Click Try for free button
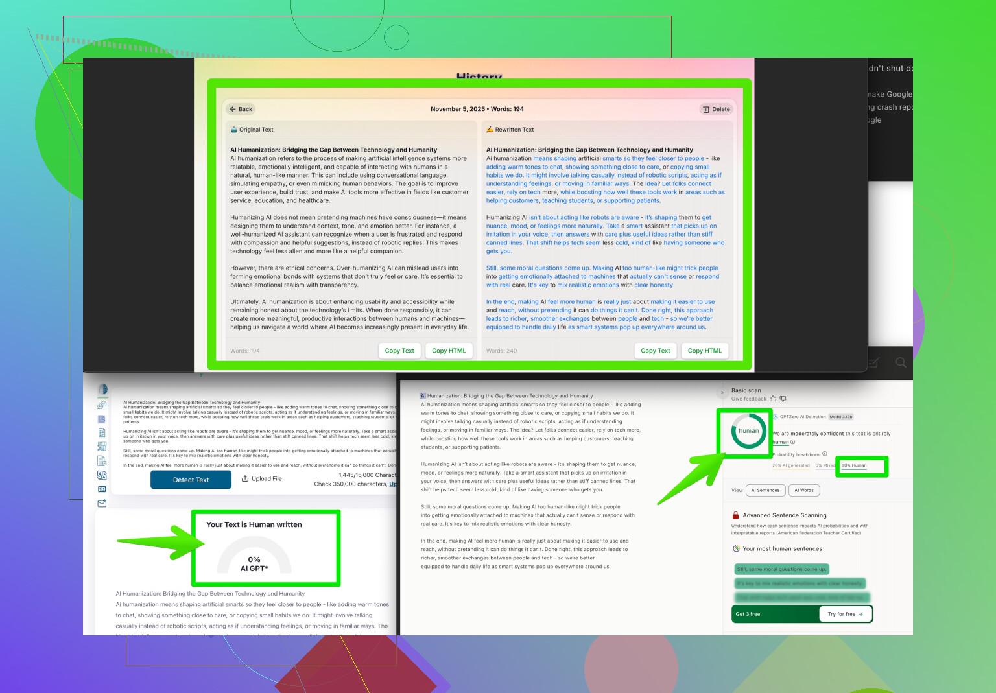The height and width of the screenshot is (693, 996). (x=845, y=614)
